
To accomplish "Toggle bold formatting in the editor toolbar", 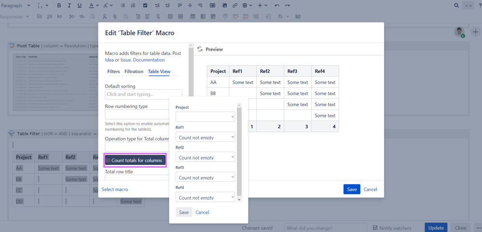I will pyautogui.click(x=59, y=5).
